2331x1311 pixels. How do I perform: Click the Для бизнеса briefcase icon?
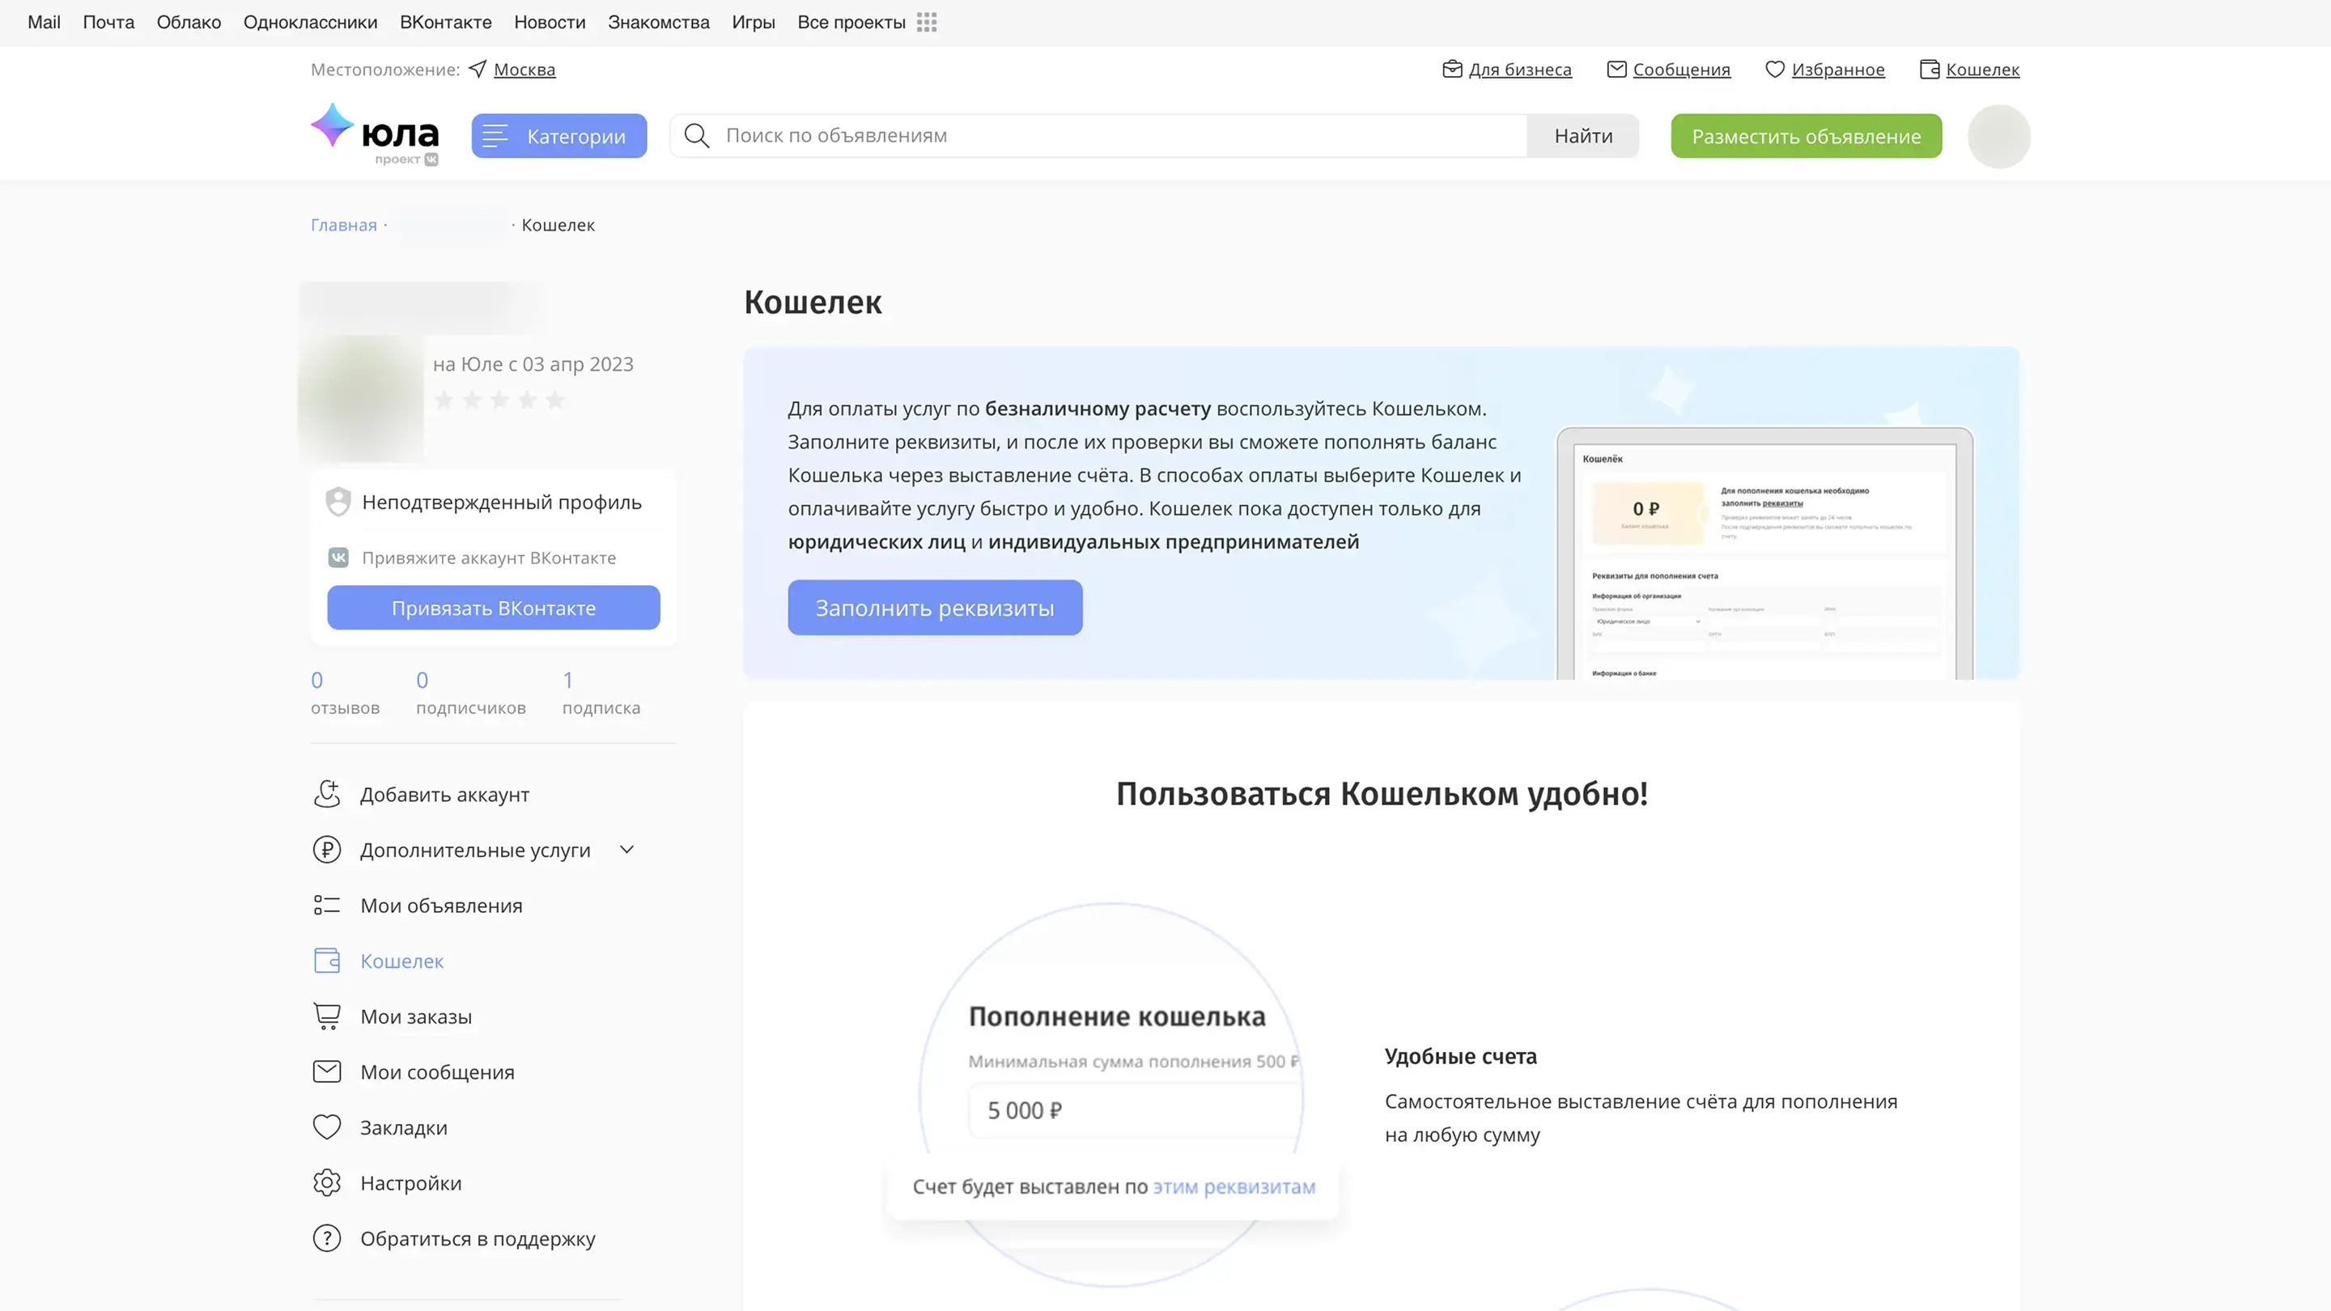coord(1451,70)
